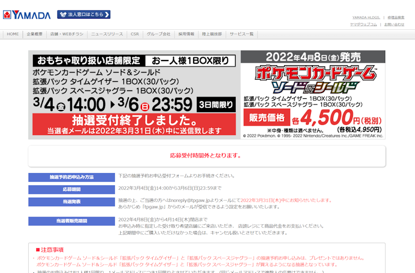Select the 陸上競技部 menu item
The image size is (415, 273).
[x=212, y=34]
